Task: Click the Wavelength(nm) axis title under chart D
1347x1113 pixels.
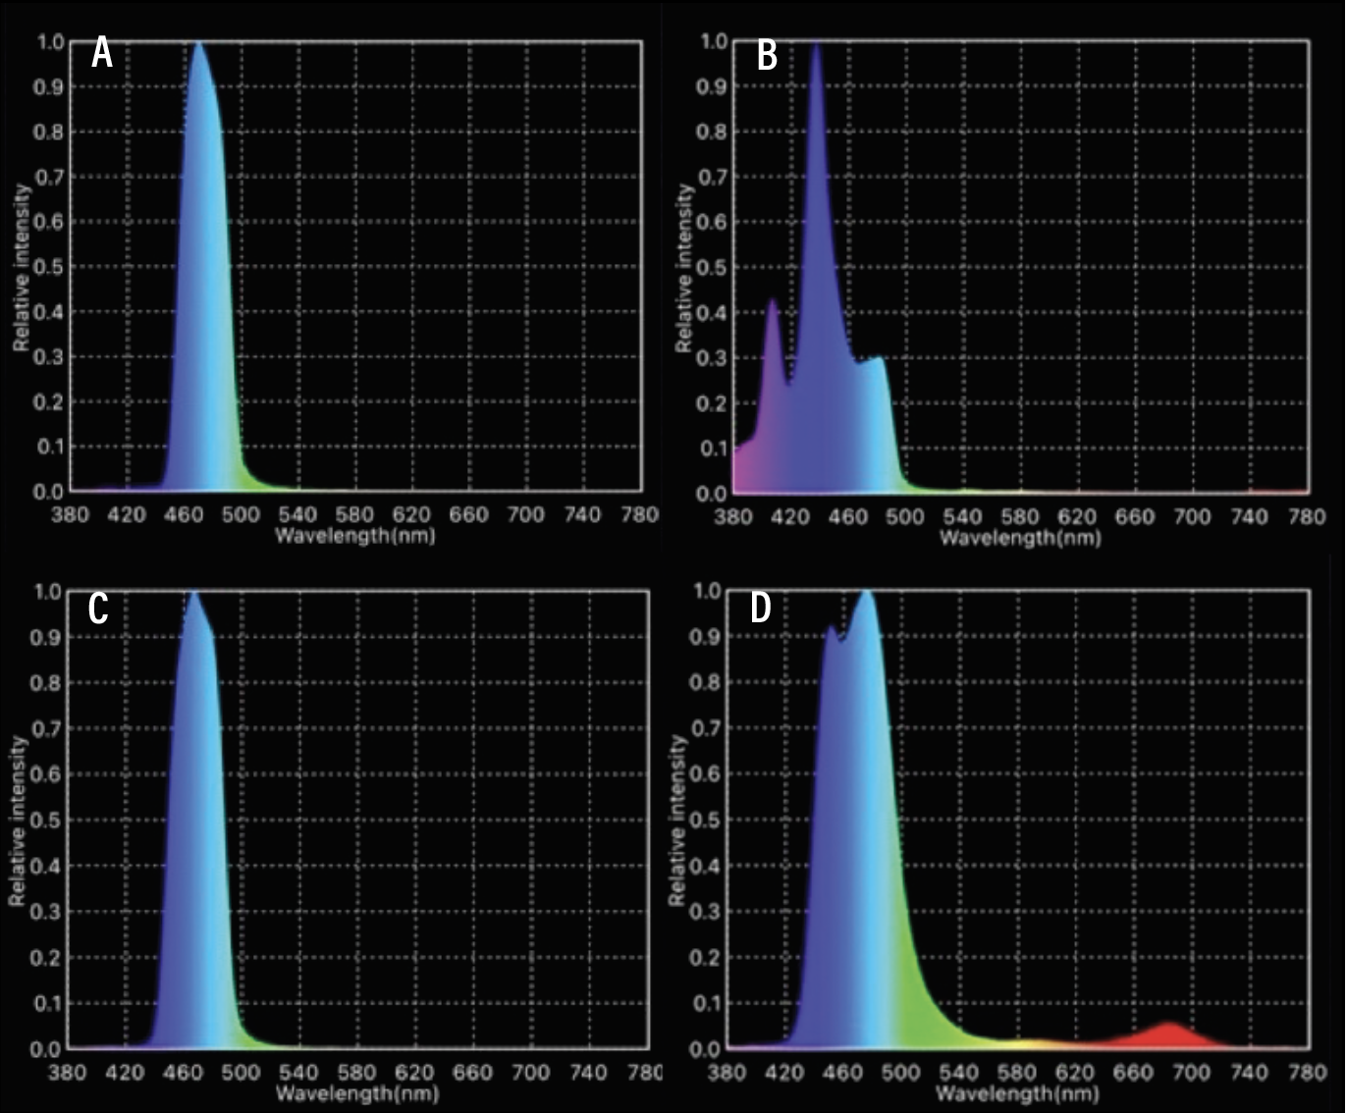Action: click(1017, 1092)
